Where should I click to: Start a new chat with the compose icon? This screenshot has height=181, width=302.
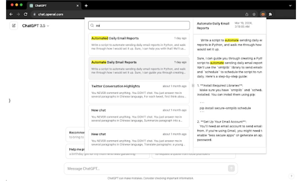[x=14, y=26]
